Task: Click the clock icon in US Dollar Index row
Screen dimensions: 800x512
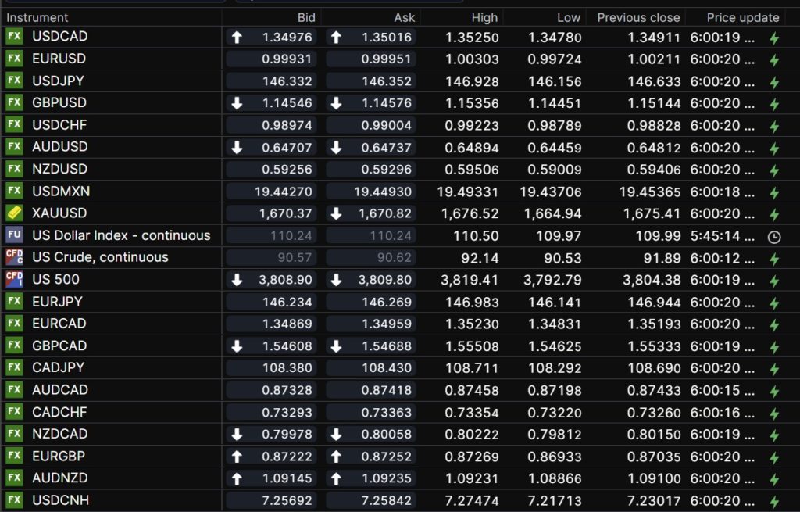Action: click(774, 236)
